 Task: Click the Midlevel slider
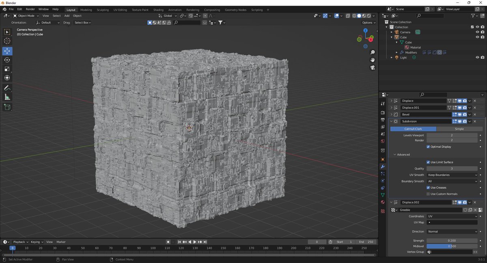(x=452, y=246)
